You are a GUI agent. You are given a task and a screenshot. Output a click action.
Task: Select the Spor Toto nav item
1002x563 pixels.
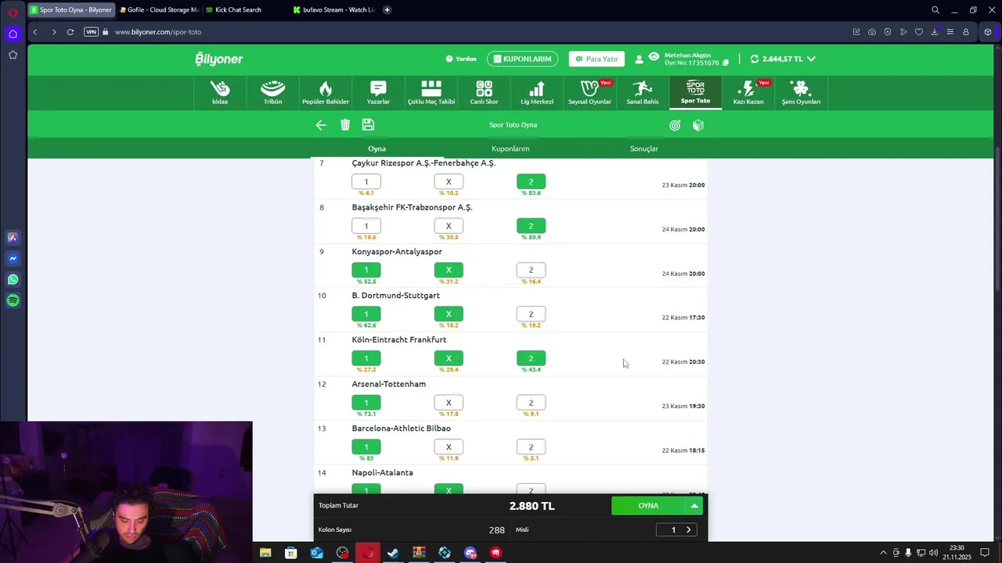(695, 92)
